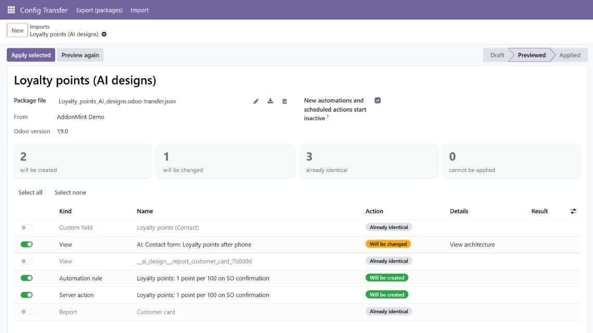The height and width of the screenshot is (333, 593).
Task: Select the Draft status stage
Action: [x=497, y=55]
